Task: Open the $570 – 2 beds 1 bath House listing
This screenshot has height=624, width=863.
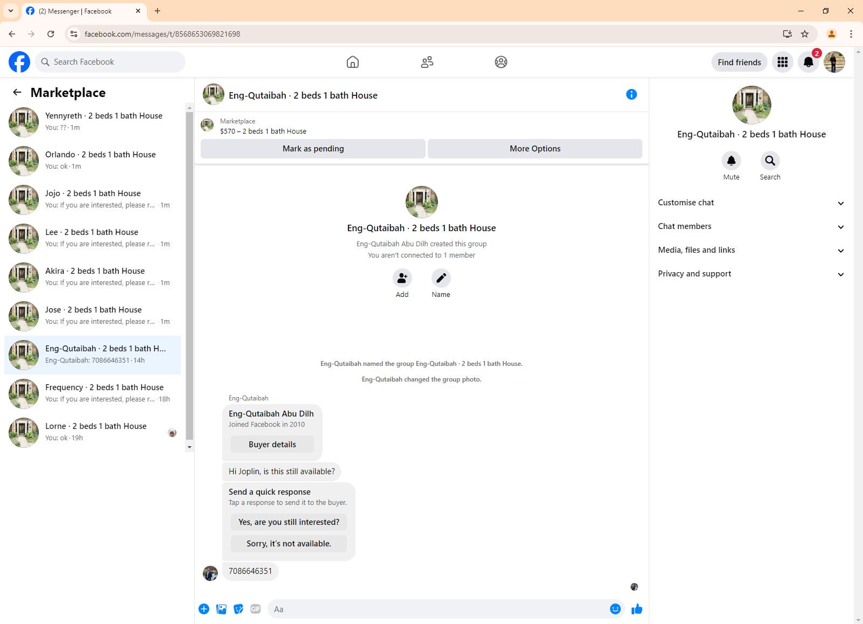Action: (x=263, y=131)
